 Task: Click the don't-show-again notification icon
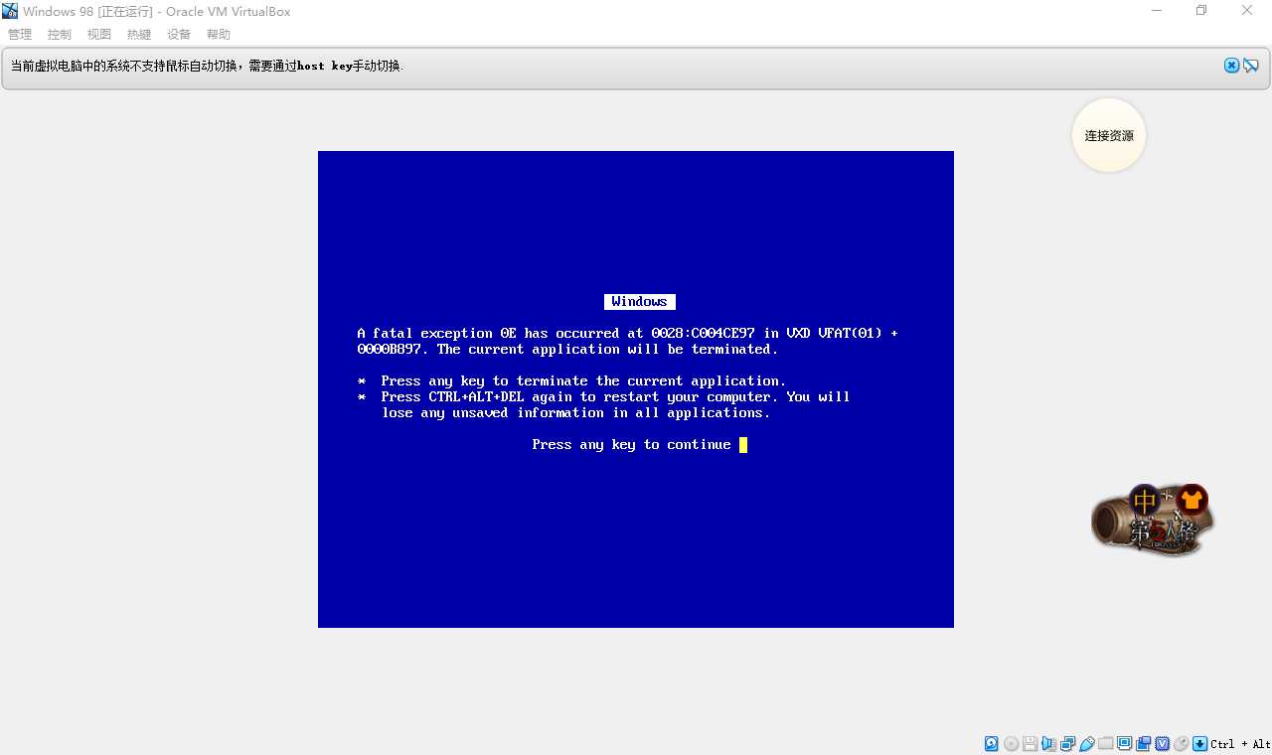tap(1251, 66)
